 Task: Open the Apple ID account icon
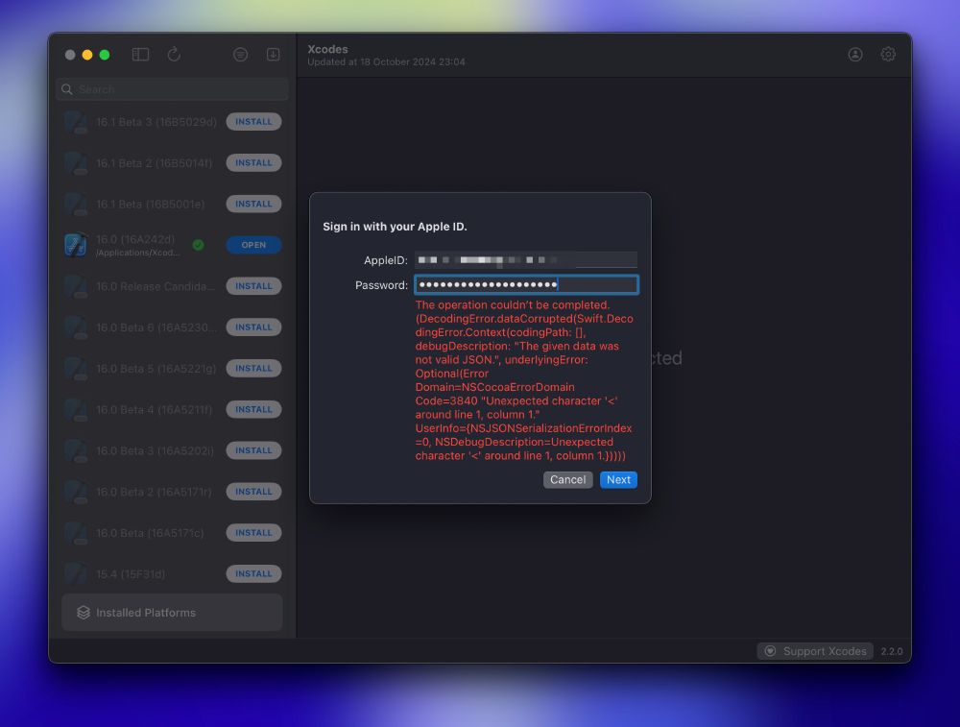click(855, 55)
